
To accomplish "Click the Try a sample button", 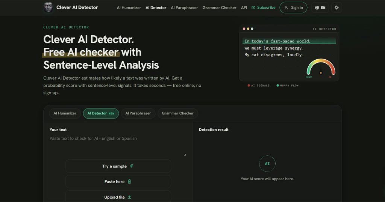I will (x=118, y=166).
